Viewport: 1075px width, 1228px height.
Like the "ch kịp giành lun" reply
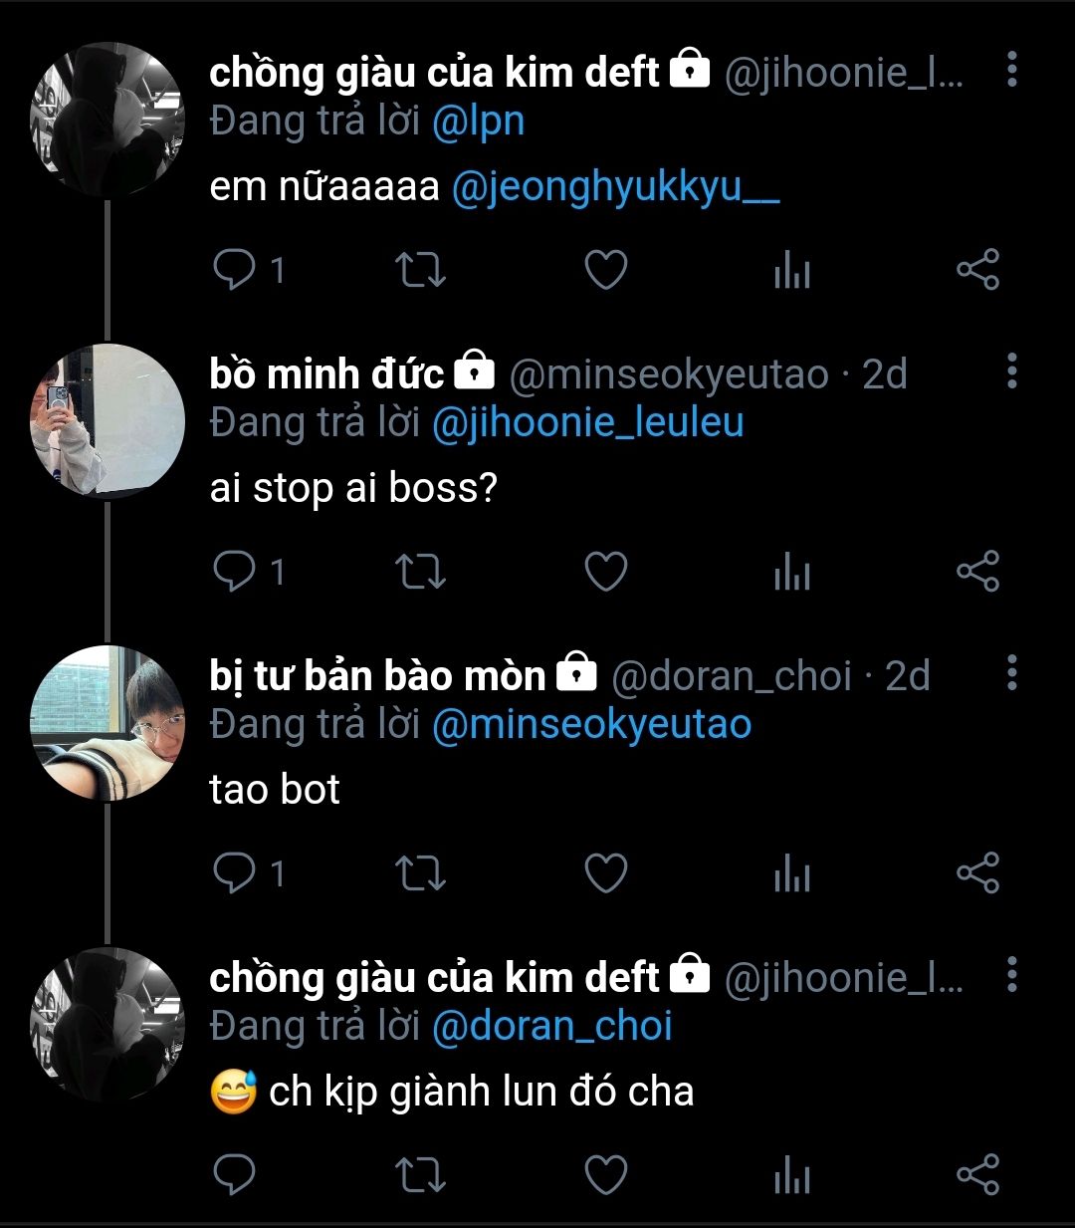coord(605,1175)
